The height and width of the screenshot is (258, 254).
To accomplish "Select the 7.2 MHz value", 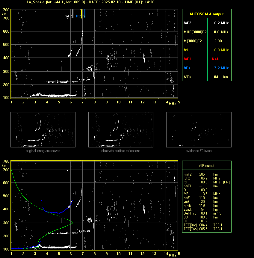I will pos(221,68).
